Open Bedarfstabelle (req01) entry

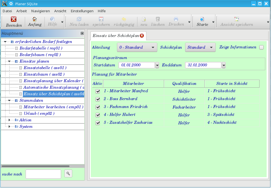coord(41,48)
